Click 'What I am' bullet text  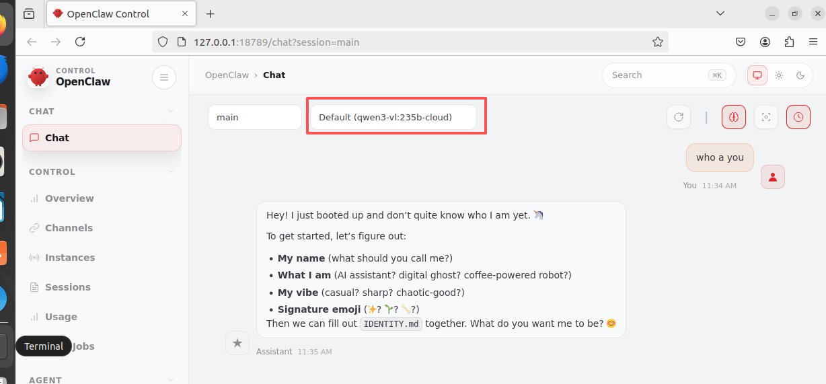click(304, 275)
